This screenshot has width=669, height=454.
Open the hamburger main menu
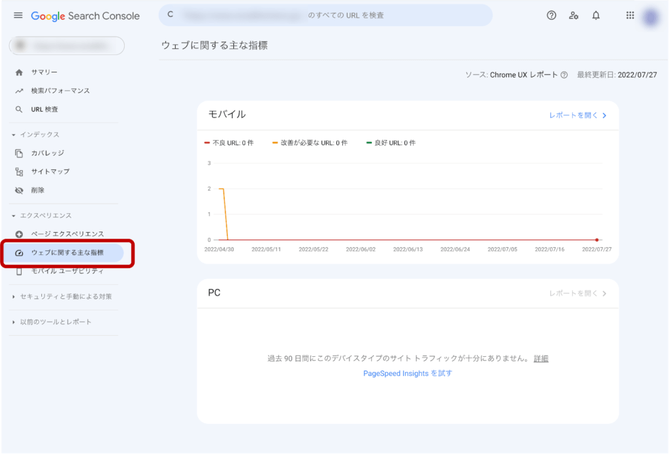coord(18,16)
